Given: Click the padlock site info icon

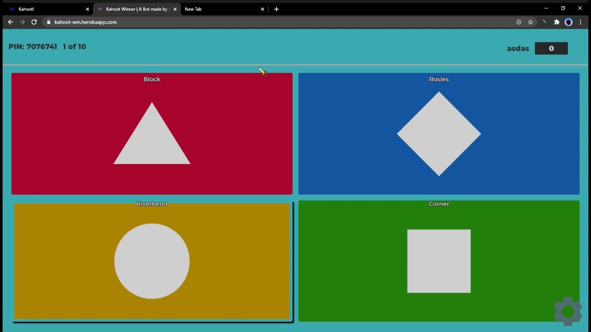Looking at the screenshot, I should coord(48,22).
